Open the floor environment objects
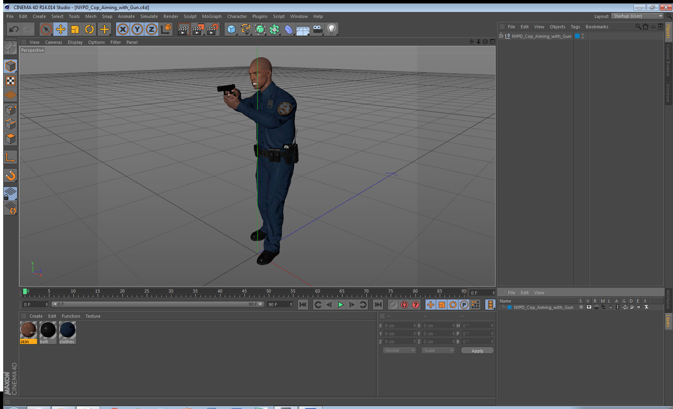This screenshot has height=409, width=673. 303,29
